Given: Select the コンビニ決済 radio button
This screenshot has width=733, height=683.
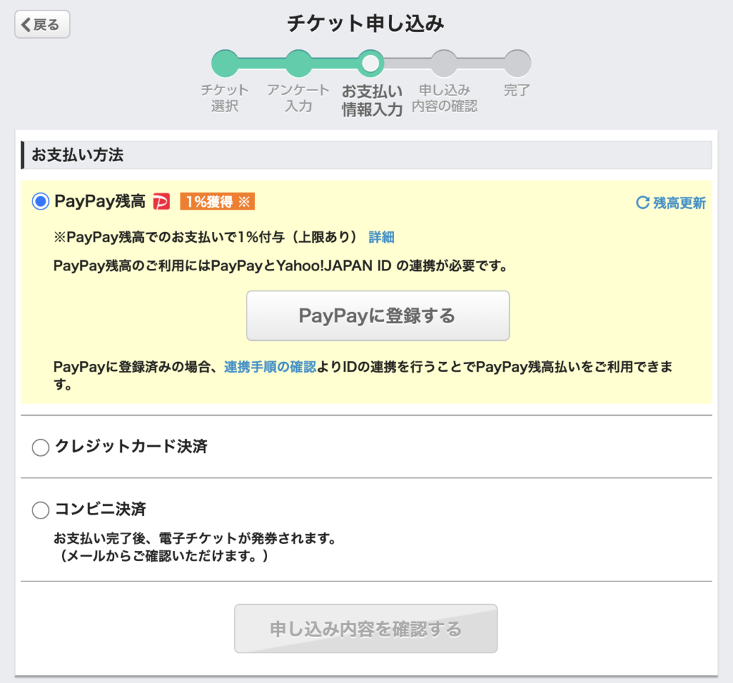Looking at the screenshot, I should 41,510.
